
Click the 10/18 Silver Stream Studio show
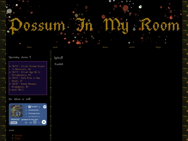tap(28, 68)
